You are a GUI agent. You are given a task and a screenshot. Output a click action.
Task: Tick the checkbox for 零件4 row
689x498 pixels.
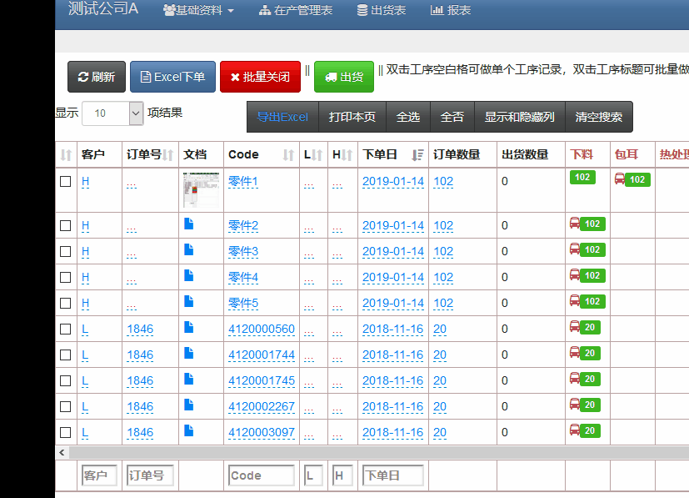point(66,277)
